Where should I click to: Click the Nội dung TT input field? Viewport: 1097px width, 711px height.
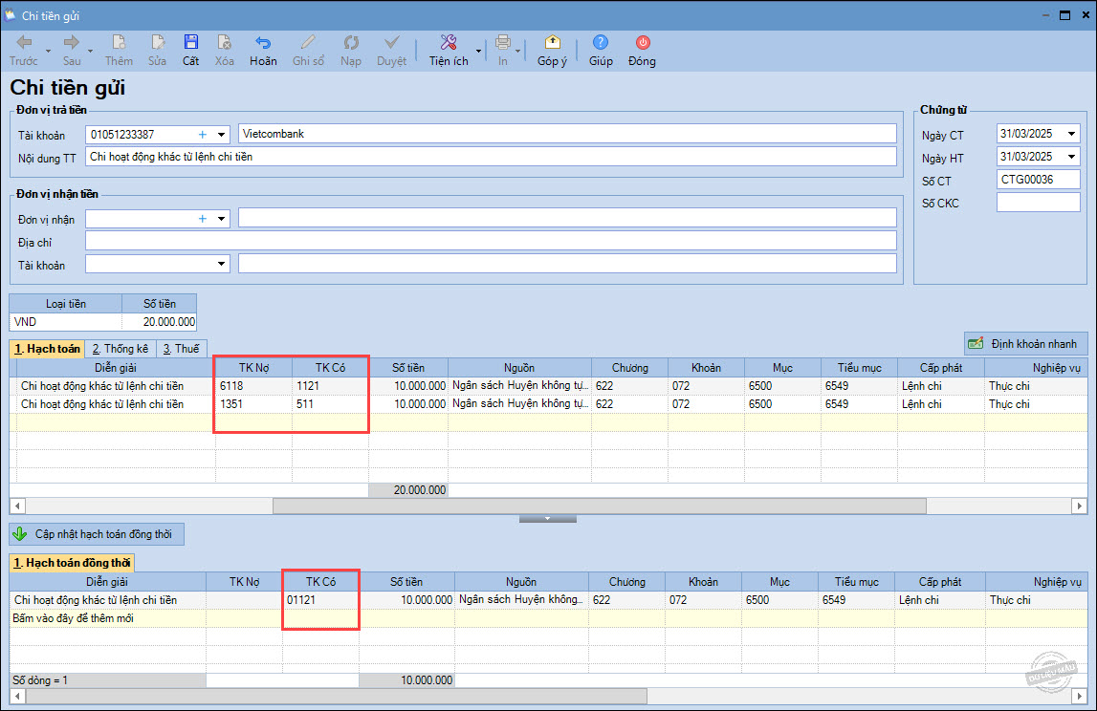click(491, 157)
